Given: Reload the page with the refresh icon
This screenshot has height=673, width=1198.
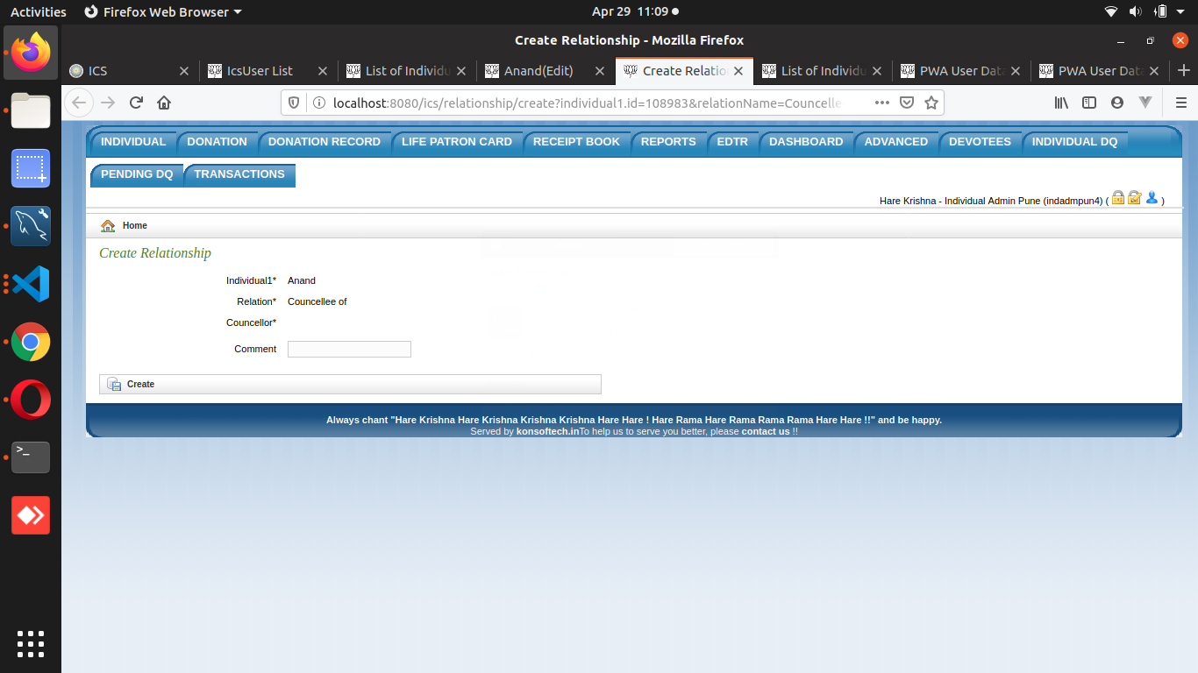Looking at the screenshot, I should (135, 103).
